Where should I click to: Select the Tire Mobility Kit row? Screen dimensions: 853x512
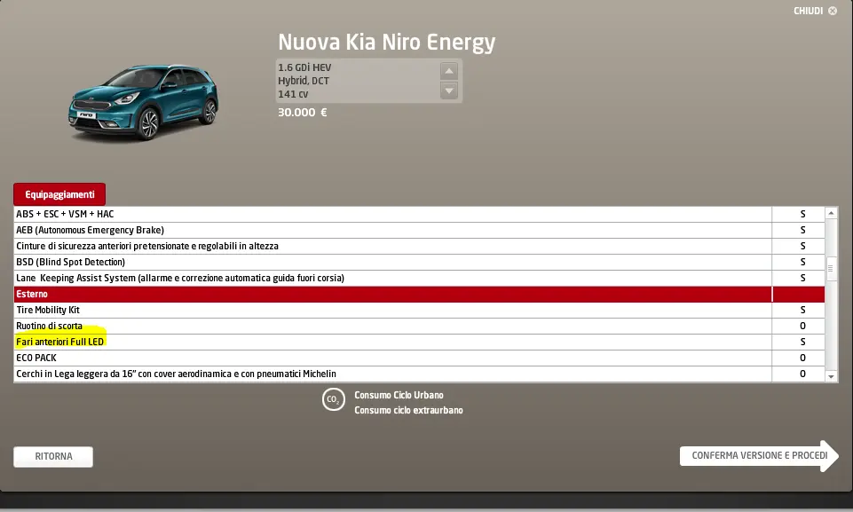(x=419, y=311)
